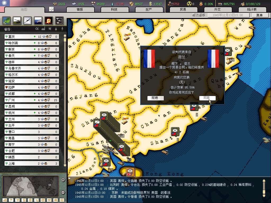Switch to economic map mode (dollar icon)
The height and width of the screenshot is (203, 271).
click(x=24, y=200)
